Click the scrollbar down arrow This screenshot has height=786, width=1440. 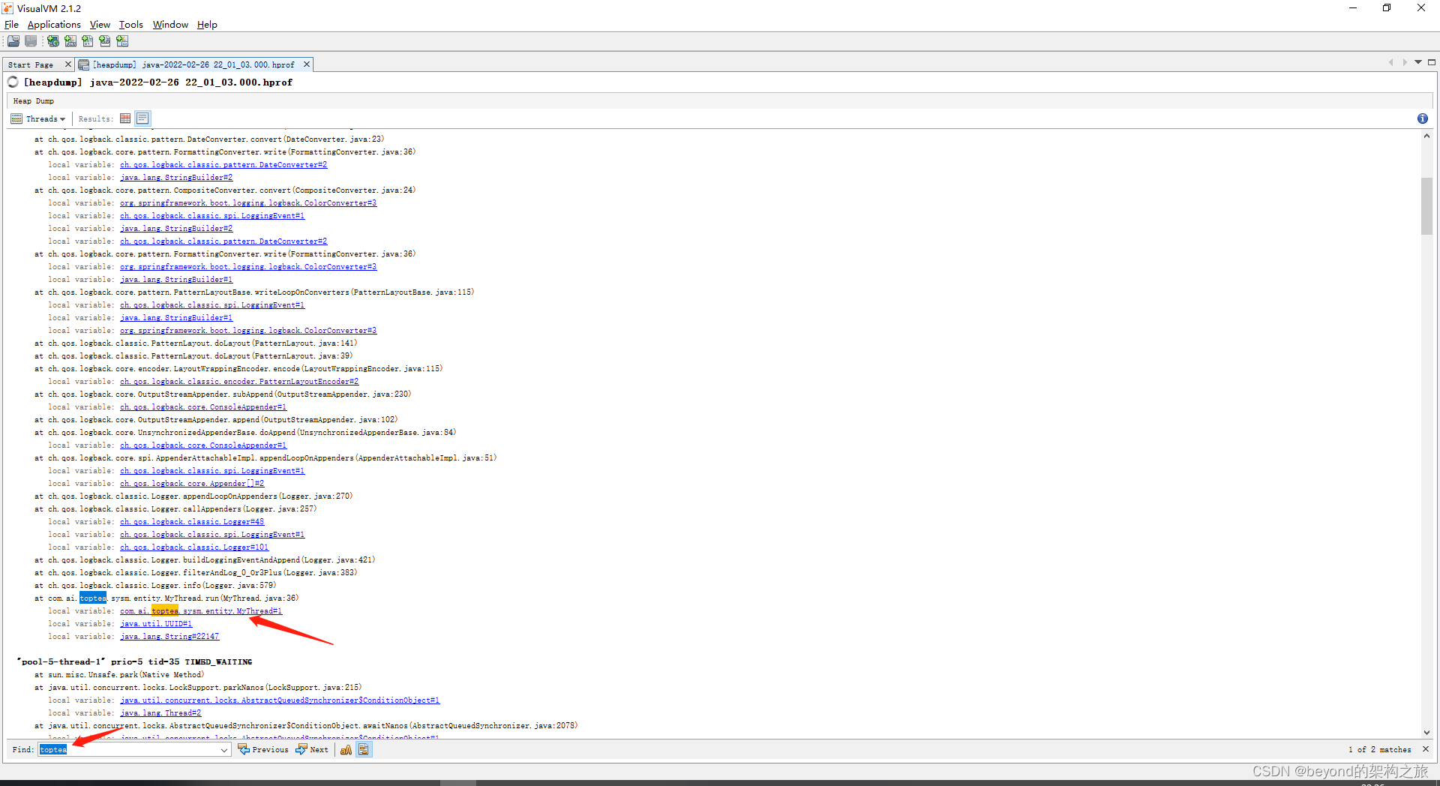1426,733
